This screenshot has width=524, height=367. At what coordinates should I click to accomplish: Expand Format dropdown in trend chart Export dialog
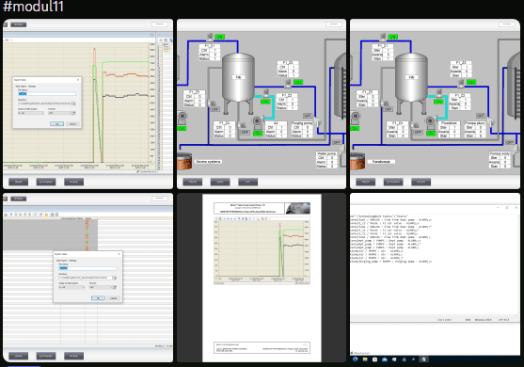pyautogui.click(x=61, y=113)
